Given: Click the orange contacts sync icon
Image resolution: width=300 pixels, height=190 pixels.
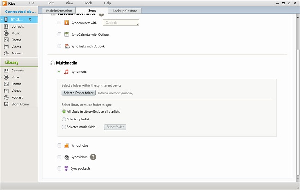Looking at the screenshot, I should tap(66, 23).
